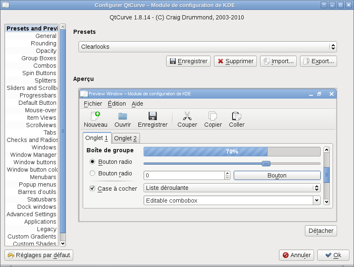Click the category list scrollbar up arrow
The width and height of the screenshot is (354, 267).
click(63, 27)
